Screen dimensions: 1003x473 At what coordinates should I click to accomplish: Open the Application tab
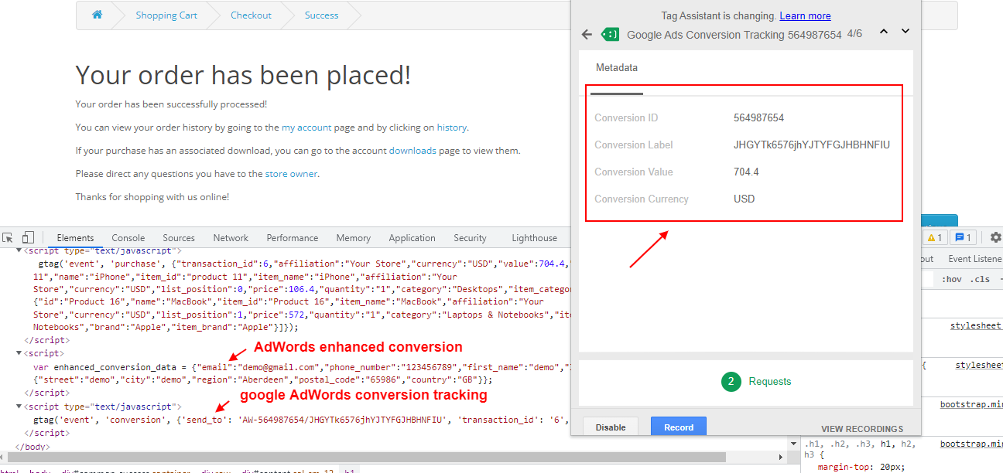412,238
